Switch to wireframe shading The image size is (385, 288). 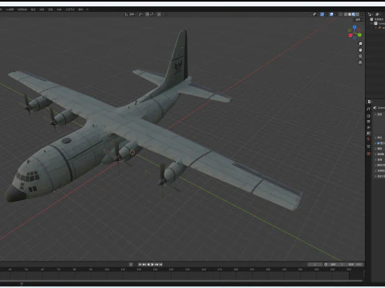pos(346,14)
